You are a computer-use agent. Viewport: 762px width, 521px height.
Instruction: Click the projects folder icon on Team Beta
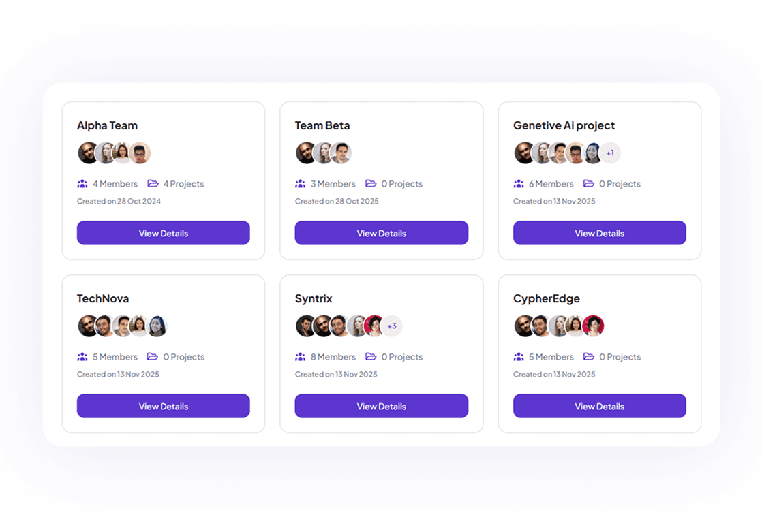click(x=370, y=183)
